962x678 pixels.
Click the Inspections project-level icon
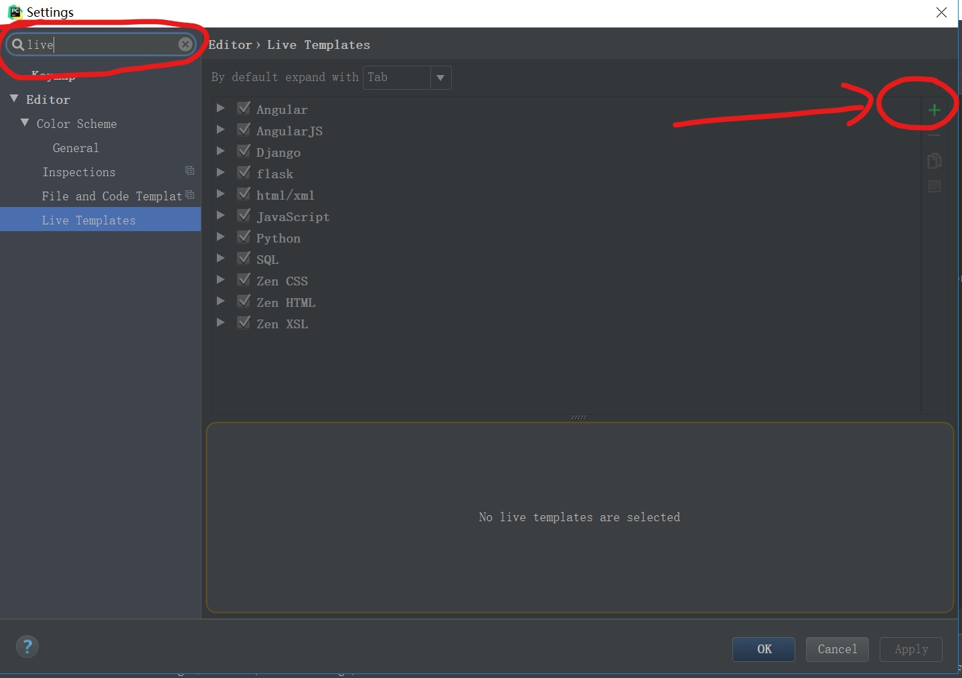(190, 171)
